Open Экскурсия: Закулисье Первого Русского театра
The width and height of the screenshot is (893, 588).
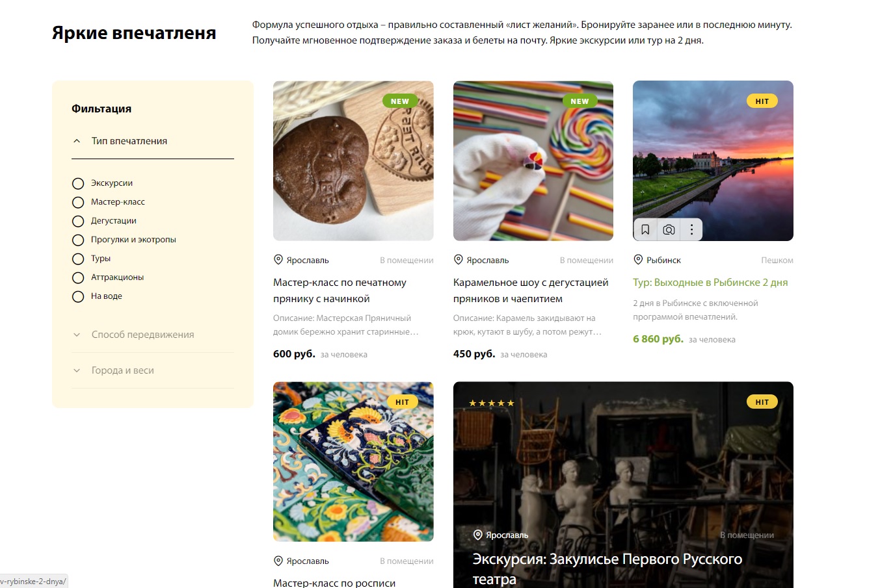(607, 569)
